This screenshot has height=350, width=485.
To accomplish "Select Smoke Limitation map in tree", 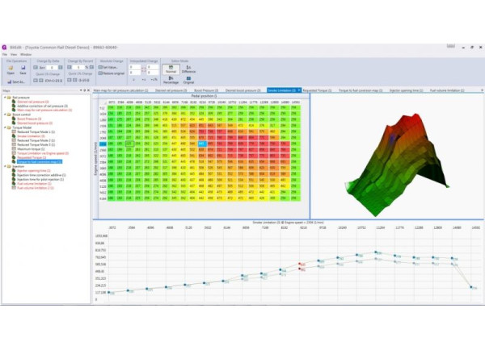I will (29, 138).
